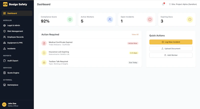Select Site: Project Alpha (Sandton) selector
The height and width of the screenshot is (109, 200).
tap(183, 4)
